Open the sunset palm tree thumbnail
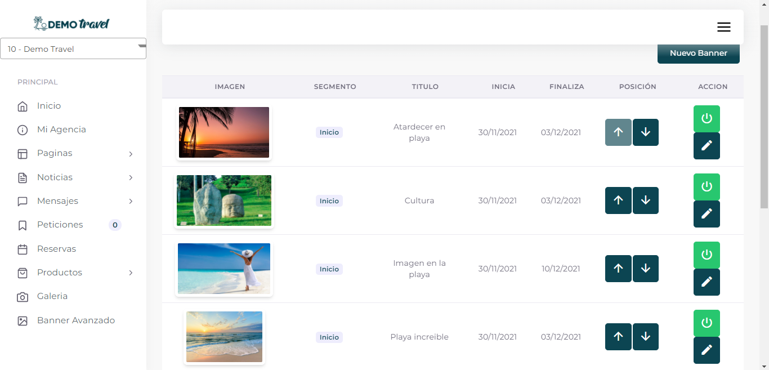 [x=224, y=132]
